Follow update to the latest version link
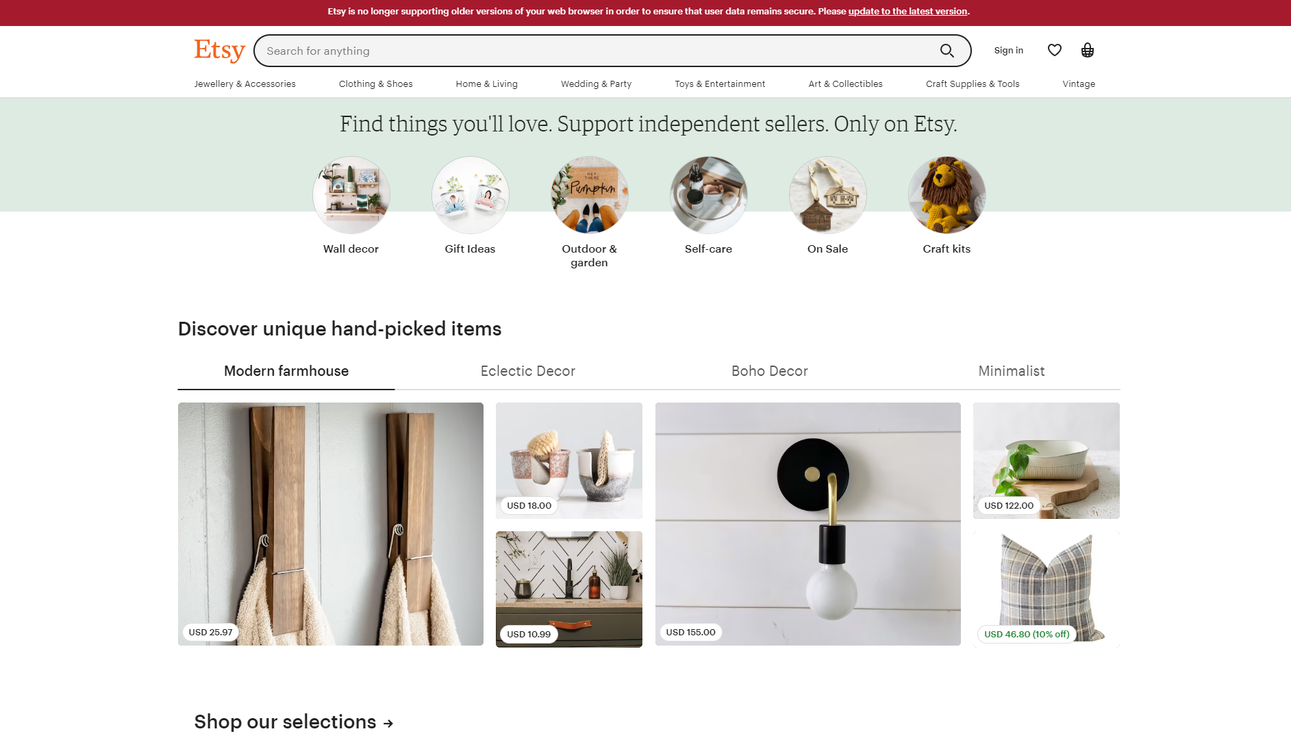Screen dimensions: 1291x738 click(907, 12)
